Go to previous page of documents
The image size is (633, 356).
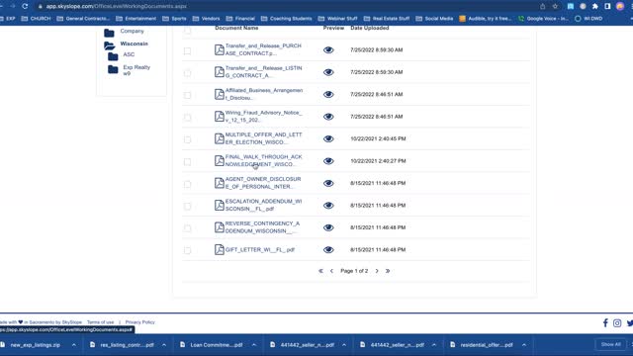click(332, 271)
